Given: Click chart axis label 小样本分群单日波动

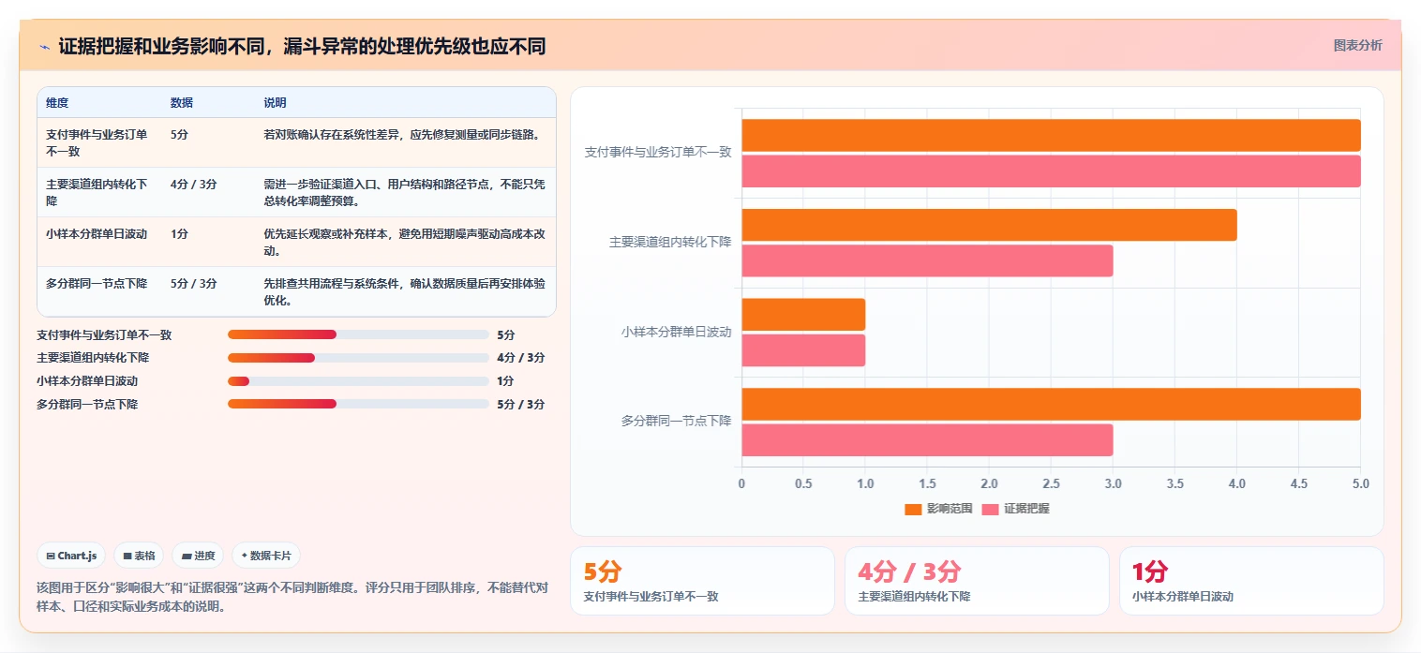Looking at the screenshot, I should coord(676,332).
